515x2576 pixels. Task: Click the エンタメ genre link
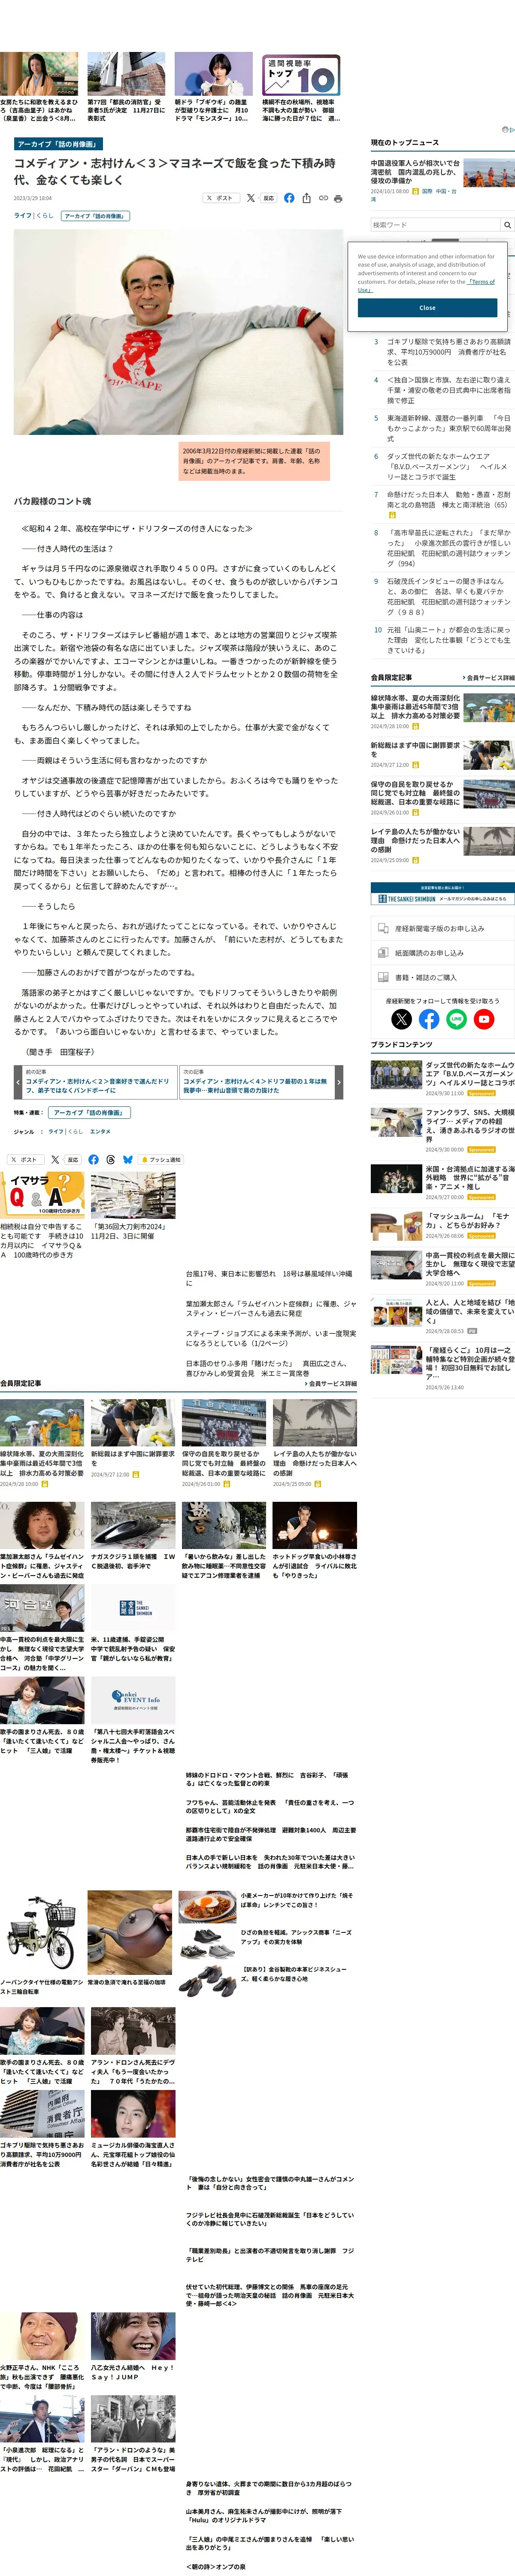[100, 1132]
